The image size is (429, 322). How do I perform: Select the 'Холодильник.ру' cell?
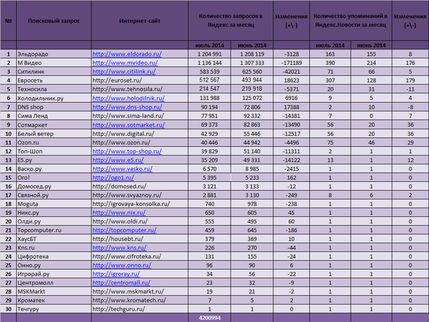tap(54, 98)
